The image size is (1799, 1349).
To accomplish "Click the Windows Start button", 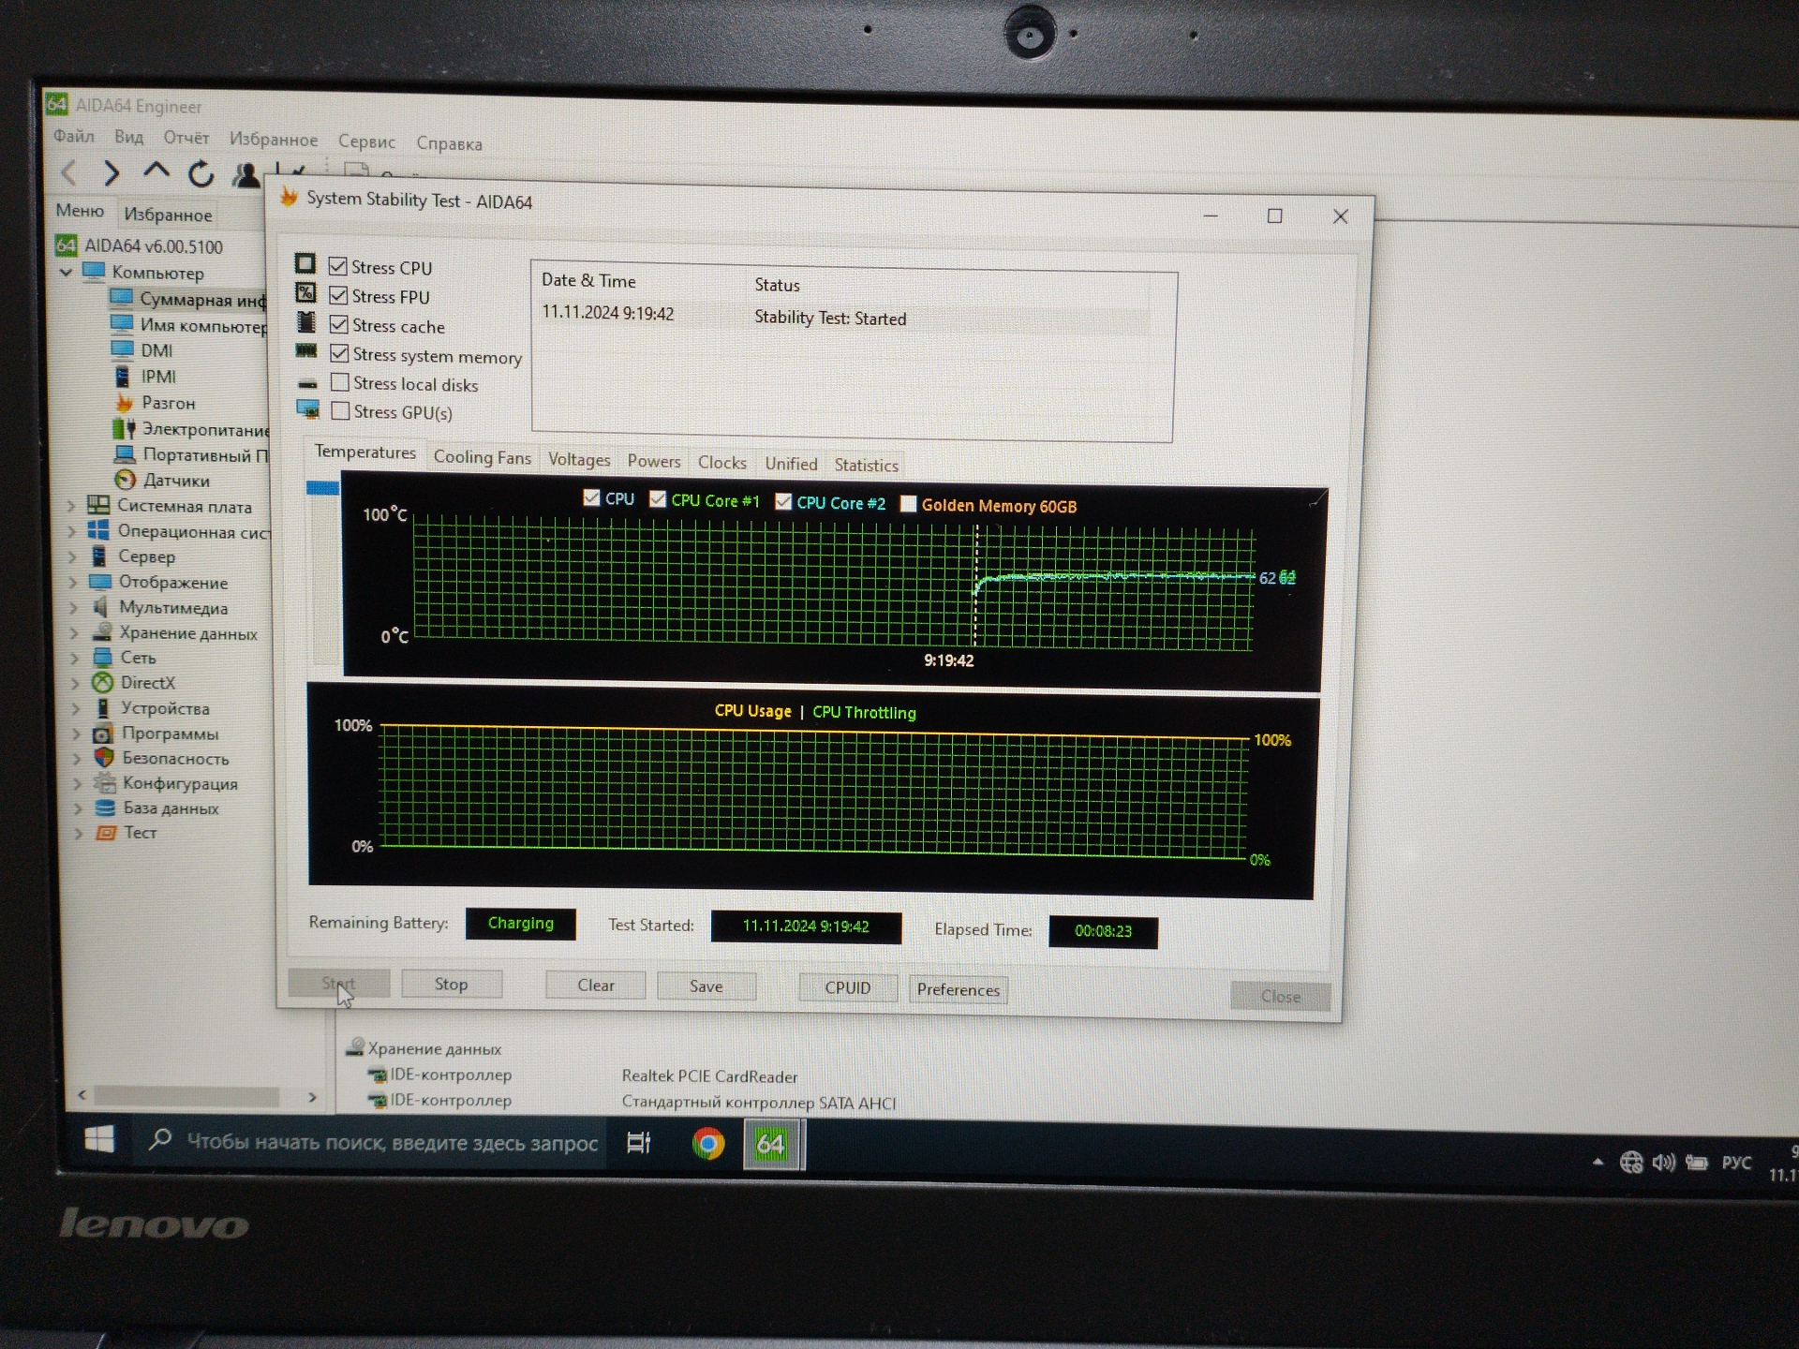I will click(x=98, y=1139).
